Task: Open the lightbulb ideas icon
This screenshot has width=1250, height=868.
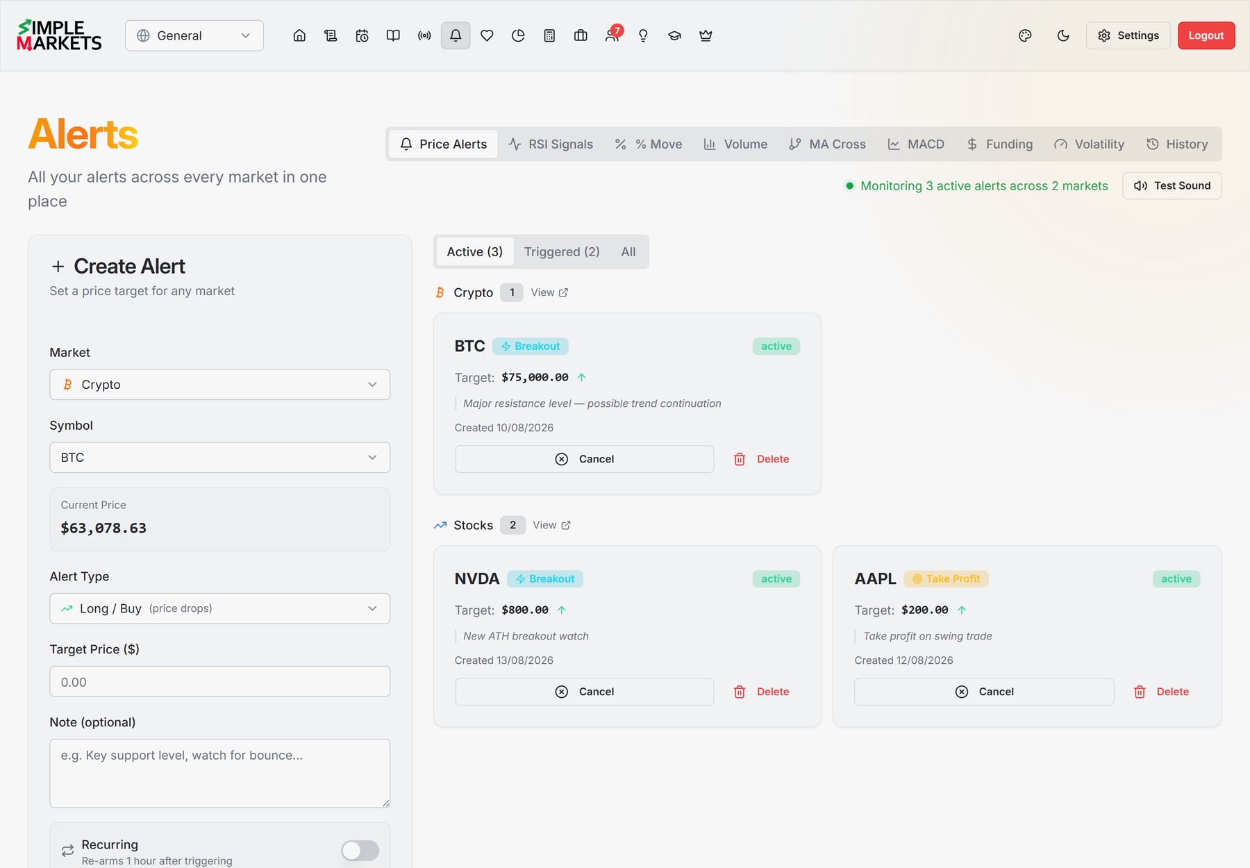Action: coord(643,35)
